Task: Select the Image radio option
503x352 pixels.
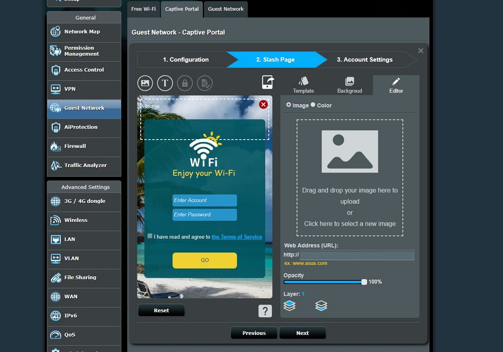Action: (289, 105)
